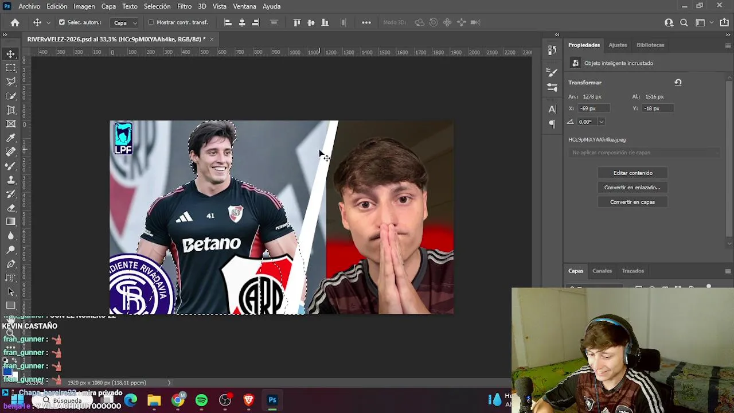Viewport: 734px width, 413px height.
Task: Open Properties panel flyout menu
Action: (728, 45)
